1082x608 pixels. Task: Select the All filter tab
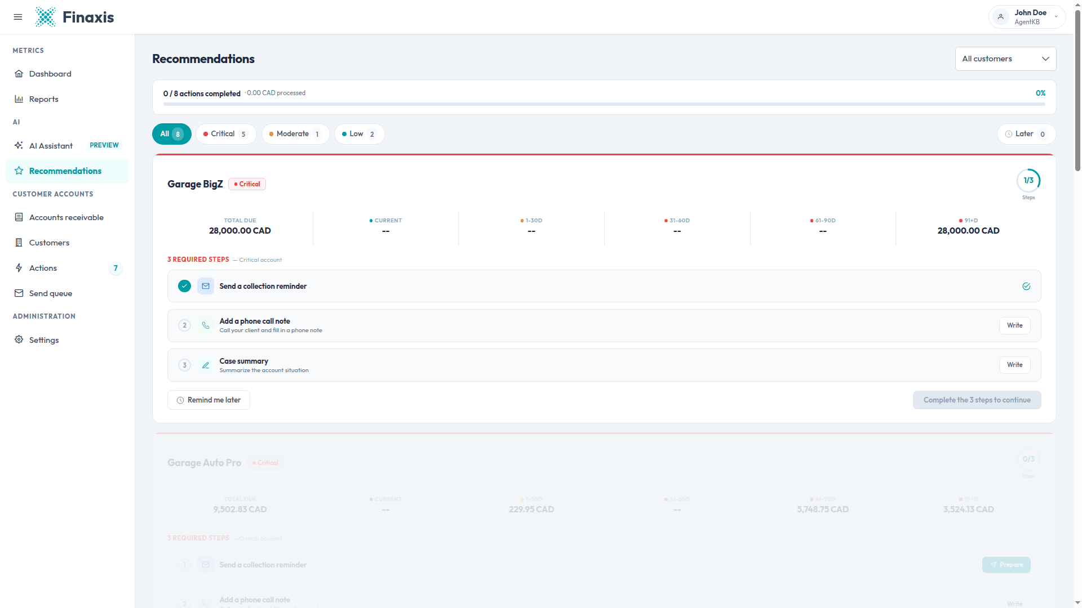click(172, 134)
